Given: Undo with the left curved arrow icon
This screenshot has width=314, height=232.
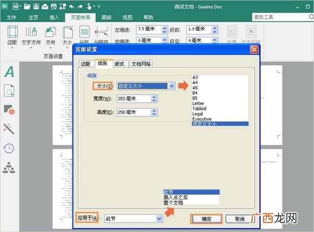Looking at the screenshot, I should tap(72, 6).
